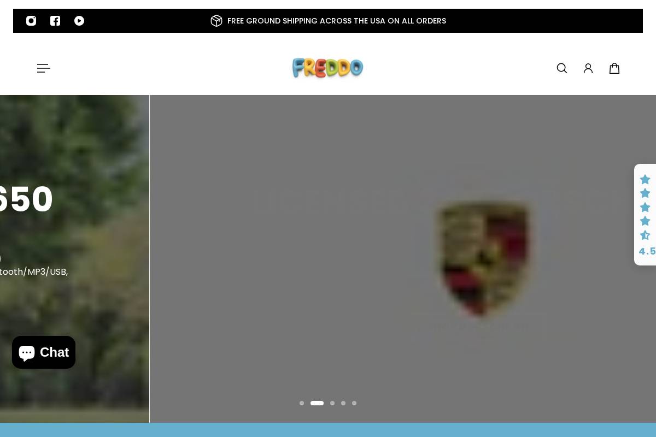This screenshot has height=437, width=656.
Task: Select the third carousel dot
Action: (x=332, y=403)
